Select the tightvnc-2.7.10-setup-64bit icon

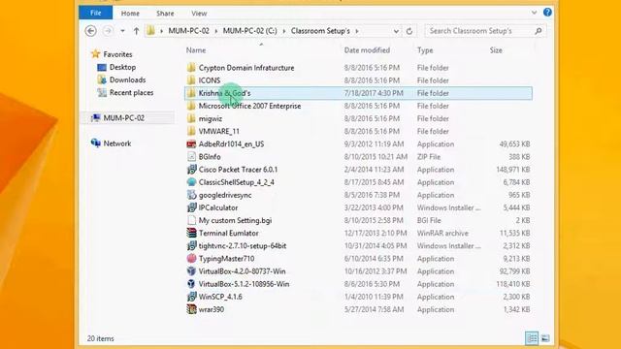pos(191,245)
